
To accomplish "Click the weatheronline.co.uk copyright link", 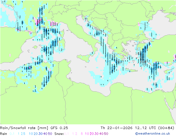I will [153, 134].
